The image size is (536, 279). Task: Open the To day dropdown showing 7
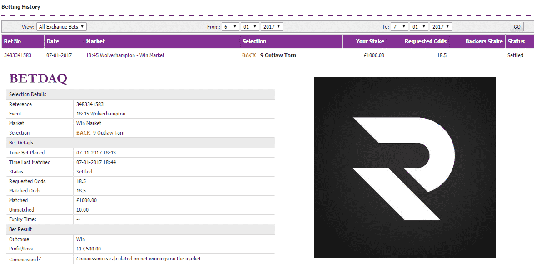(400, 27)
